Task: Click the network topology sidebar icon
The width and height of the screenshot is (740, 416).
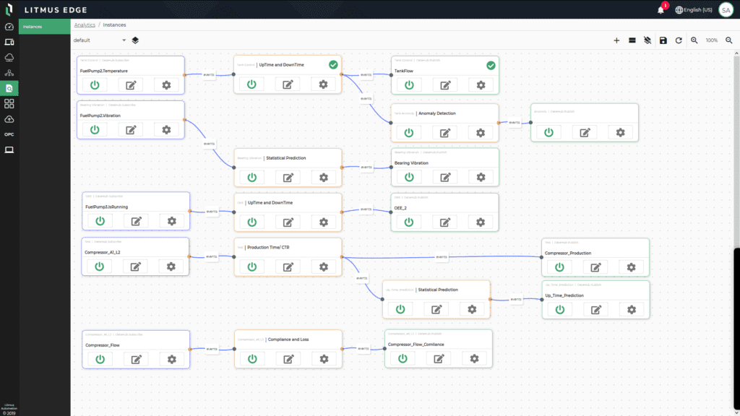Action: (x=9, y=73)
